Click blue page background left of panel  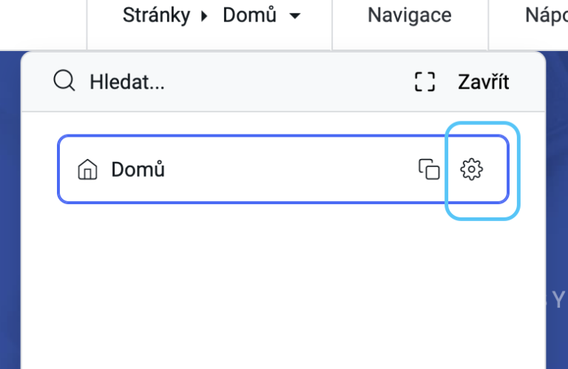coord(10,210)
